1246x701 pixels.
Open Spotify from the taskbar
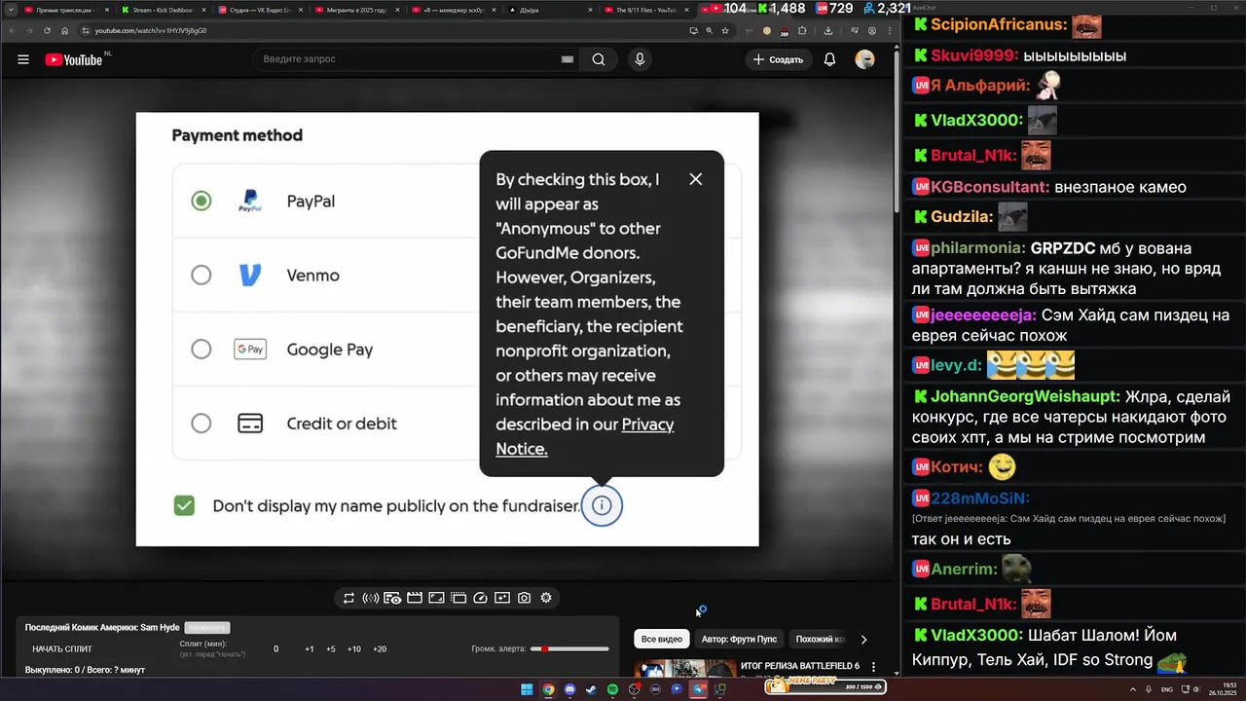click(612, 689)
